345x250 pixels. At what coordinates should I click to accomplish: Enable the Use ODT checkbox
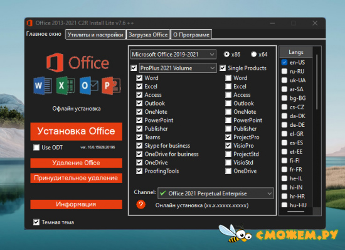click(36, 147)
